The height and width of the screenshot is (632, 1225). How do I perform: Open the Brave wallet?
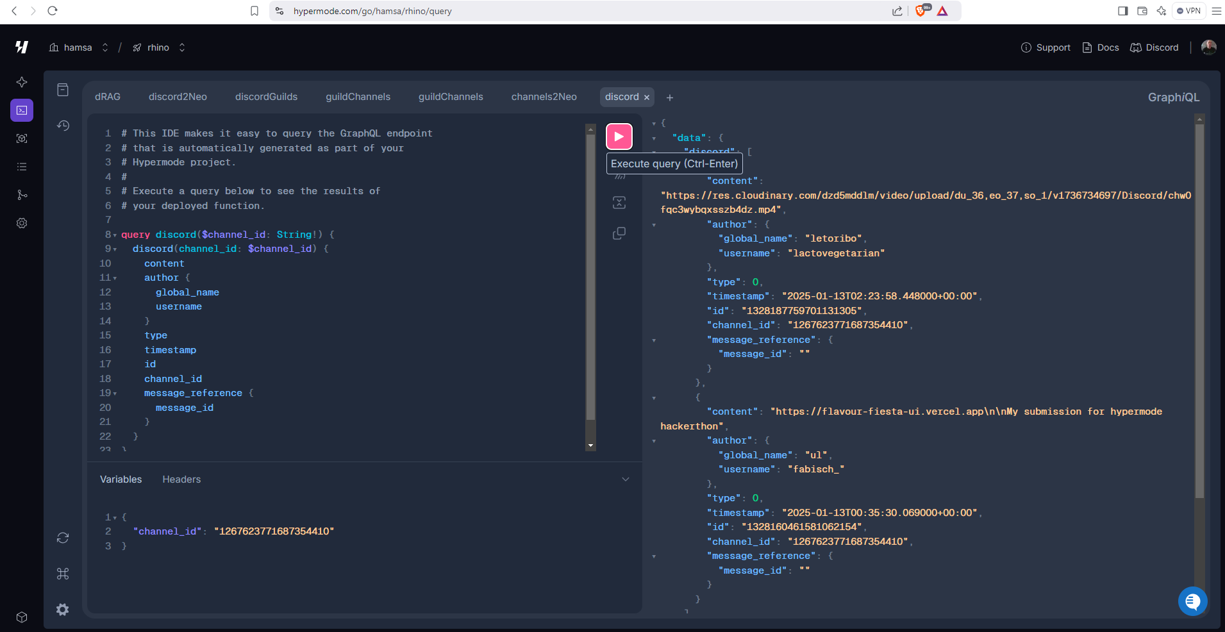click(1142, 11)
